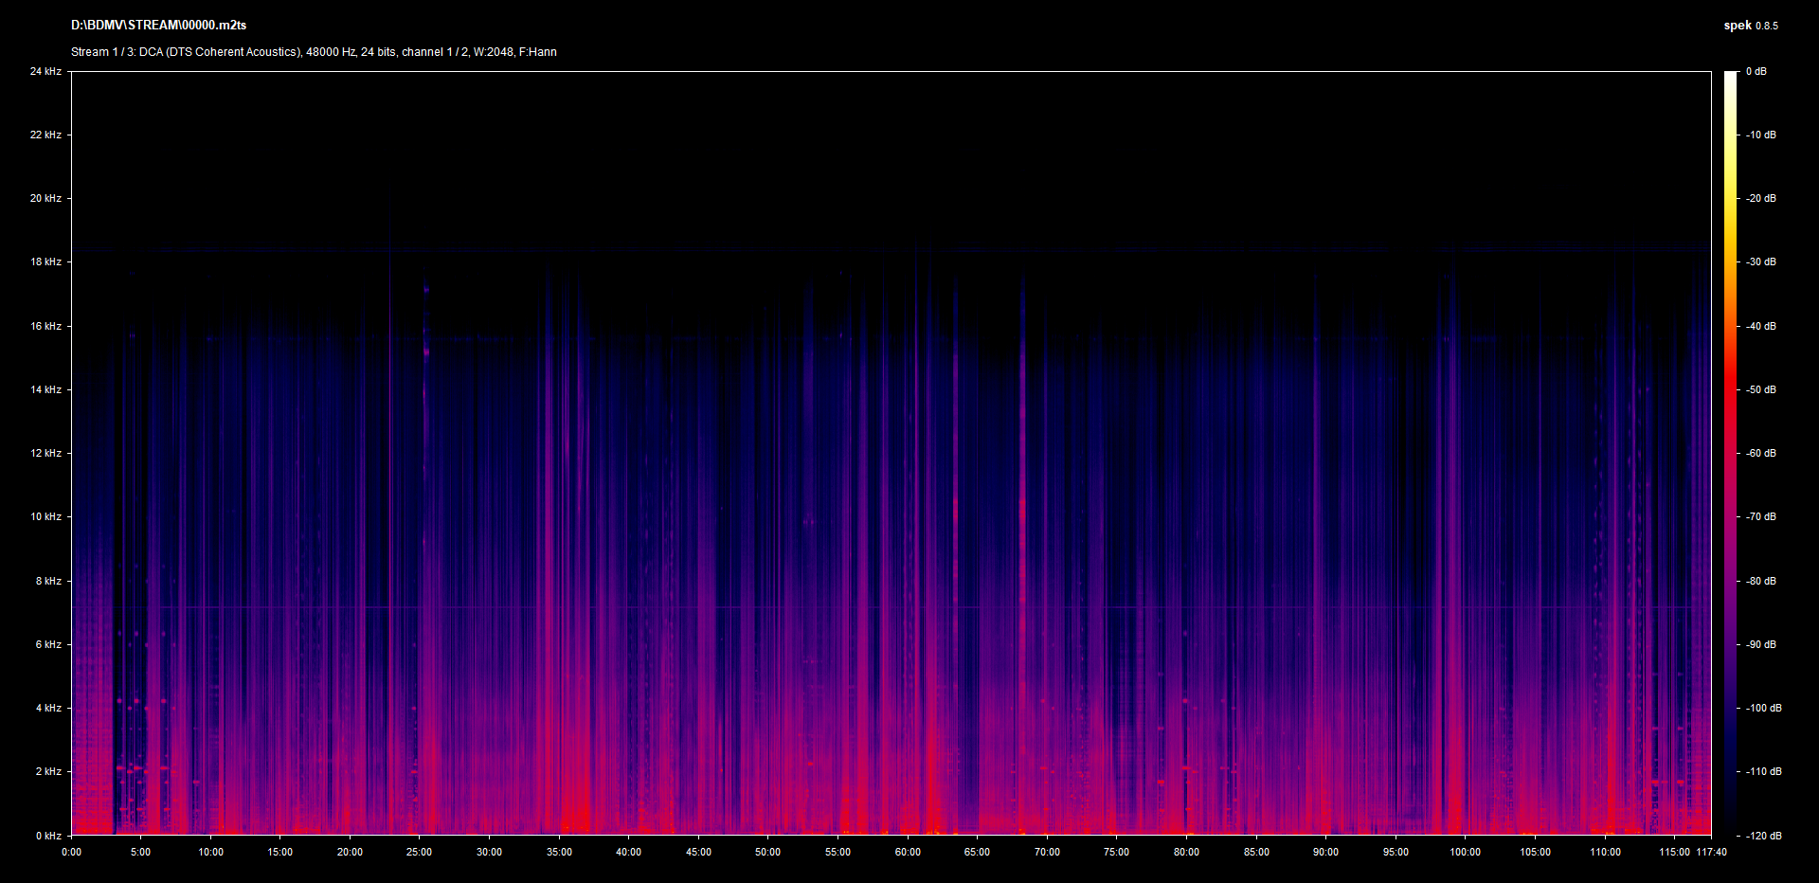Click the faint horizontal line near 7 kHz
Screen dimensions: 1819x883
point(853,607)
